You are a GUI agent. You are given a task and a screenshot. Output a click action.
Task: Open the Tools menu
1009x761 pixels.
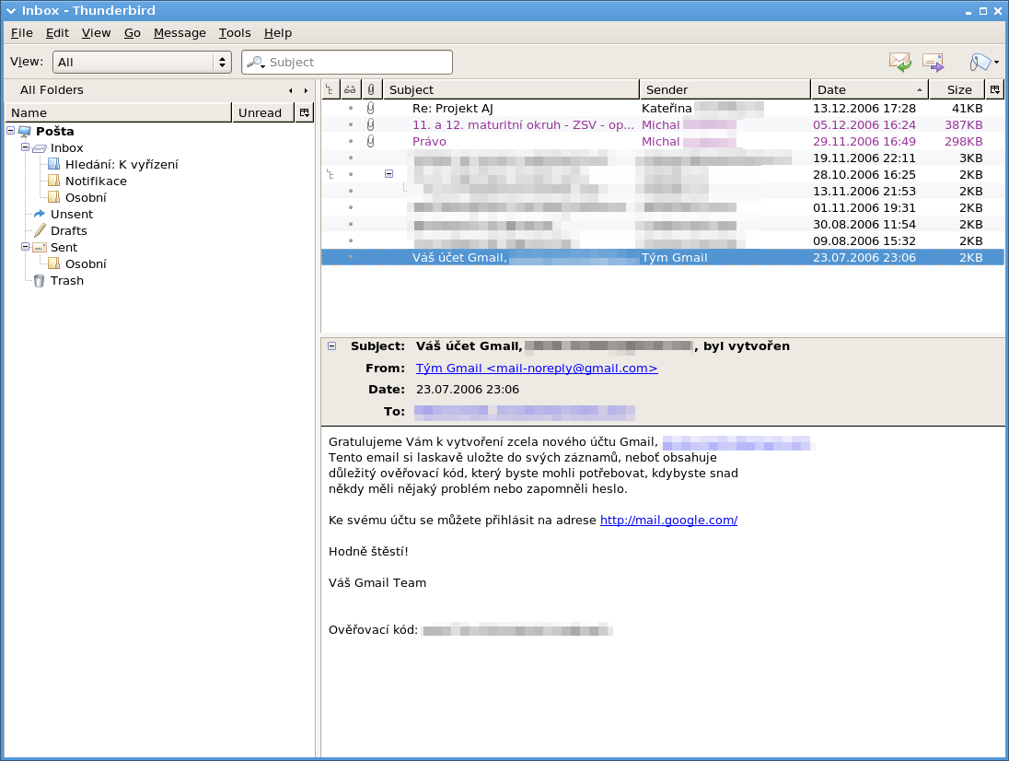click(x=235, y=33)
